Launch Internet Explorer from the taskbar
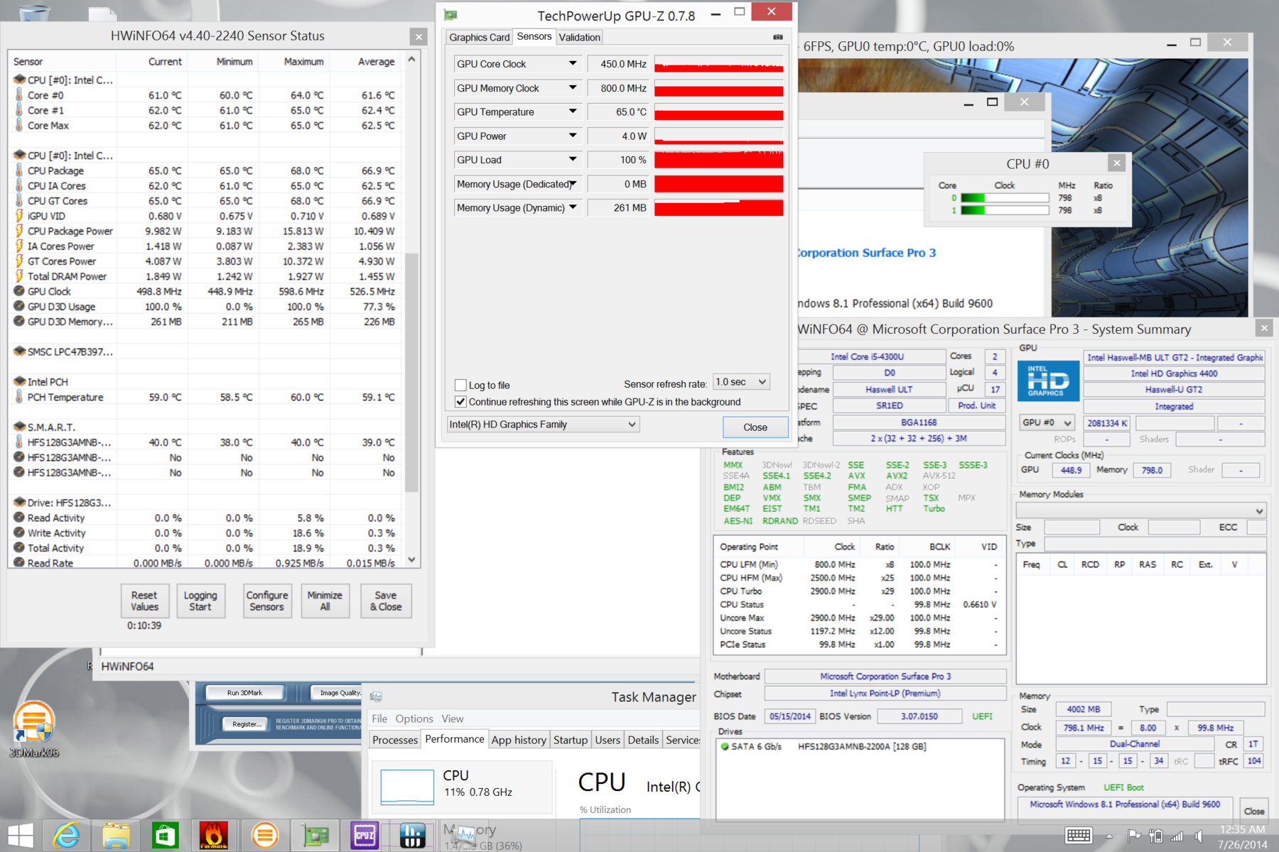 pyautogui.click(x=67, y=835)
